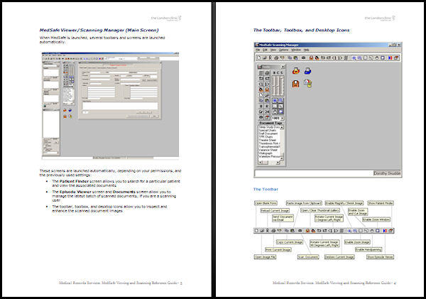Image resolution: width=426 pixels, height=299 pixels.
Task: Select 'Variance Sheet' in Document Tags list
Action: tap(268, 150)
